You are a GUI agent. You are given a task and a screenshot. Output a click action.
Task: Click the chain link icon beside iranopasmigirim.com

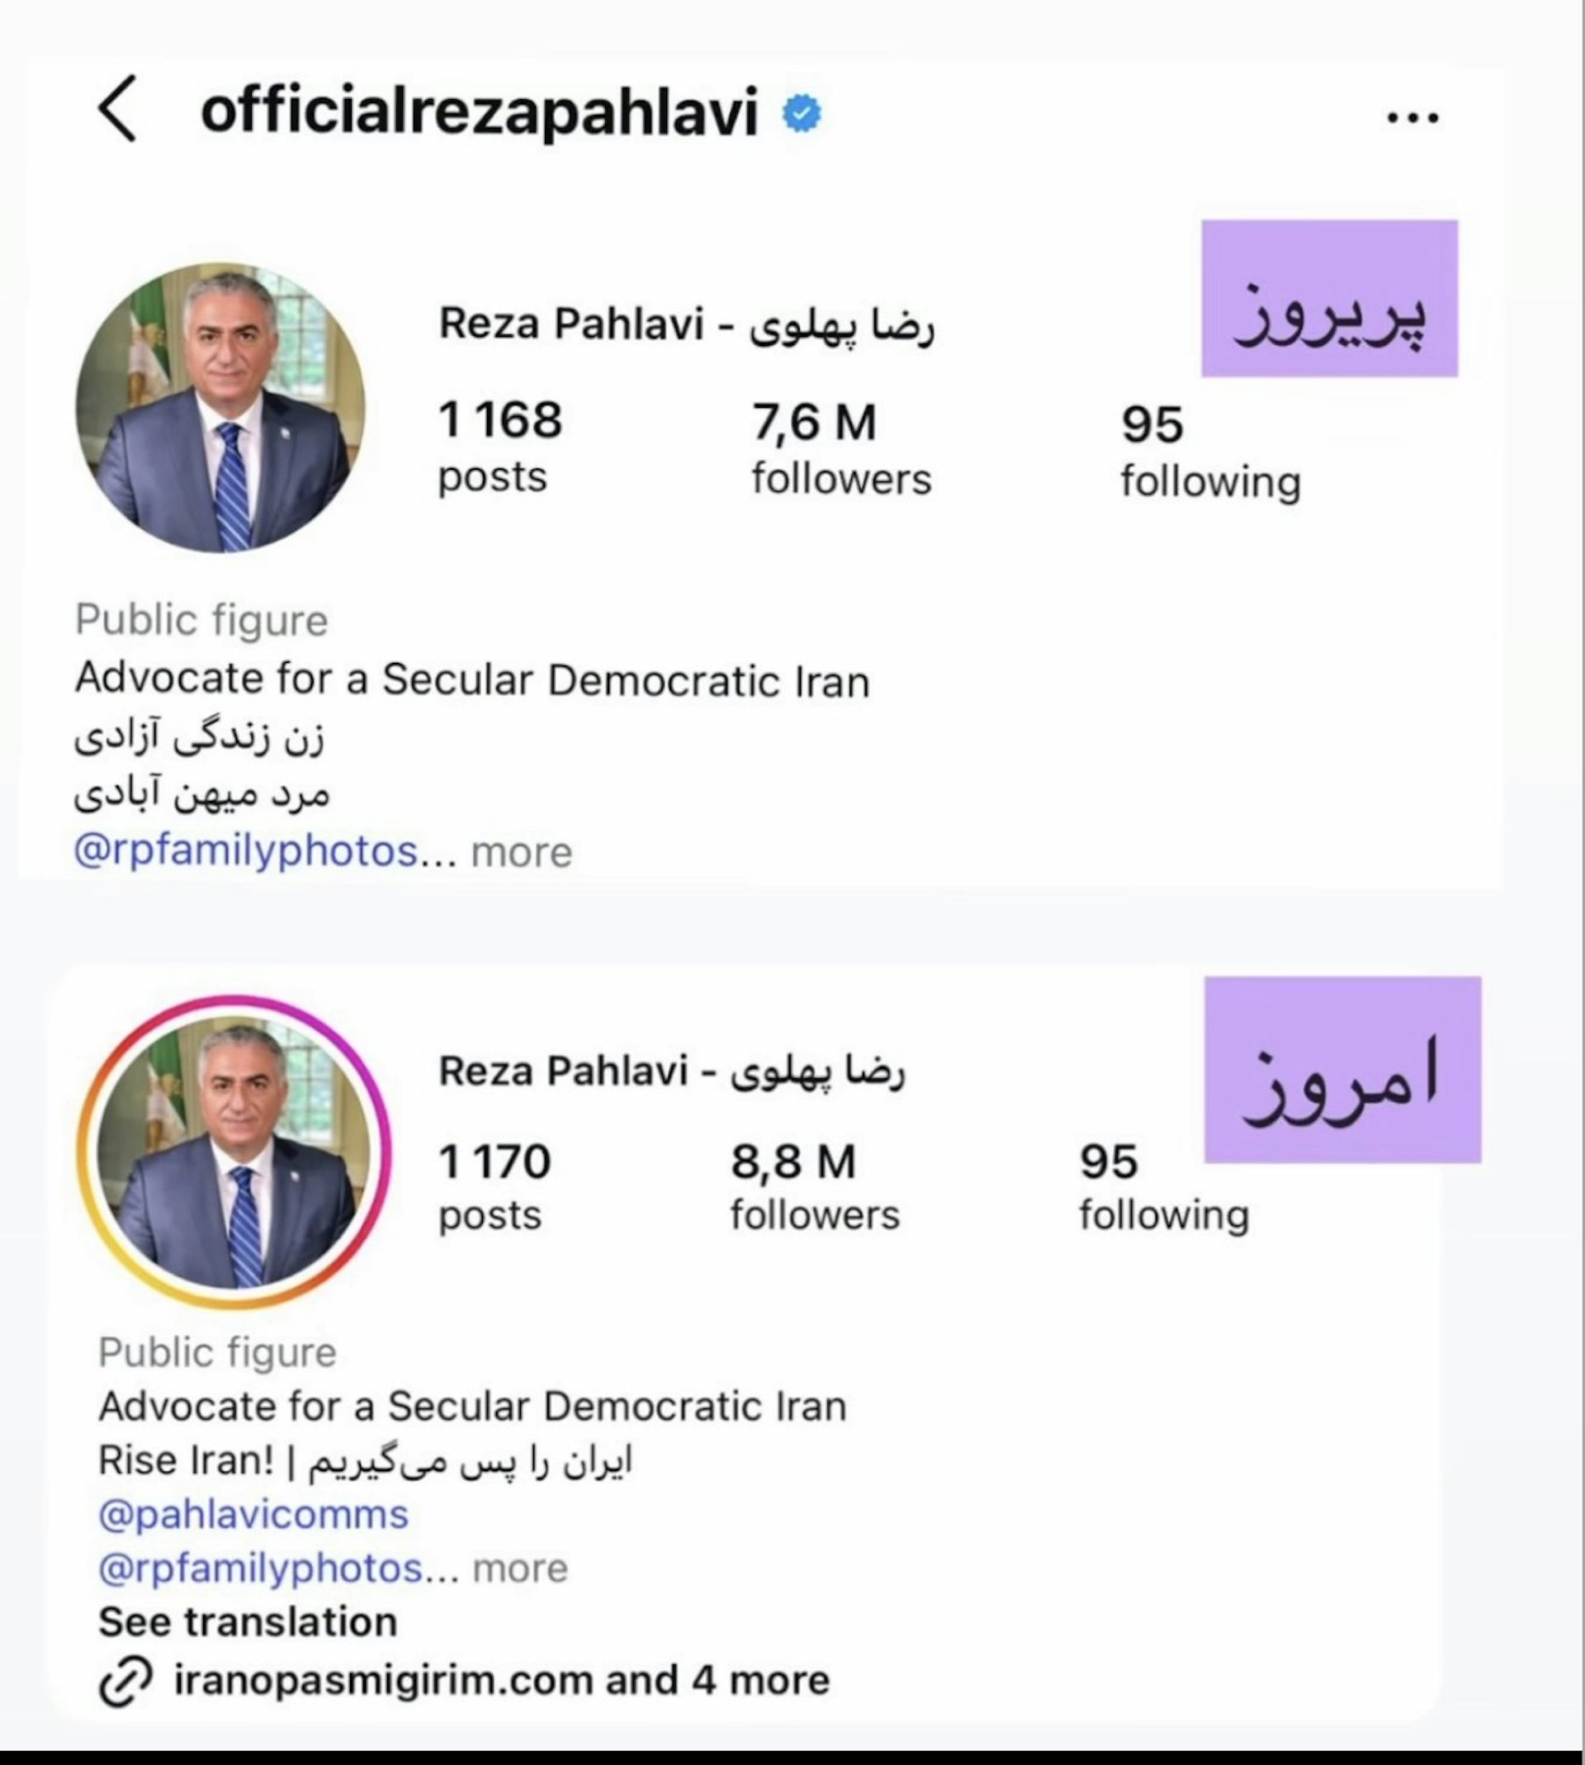click(x=125, y=1681)
